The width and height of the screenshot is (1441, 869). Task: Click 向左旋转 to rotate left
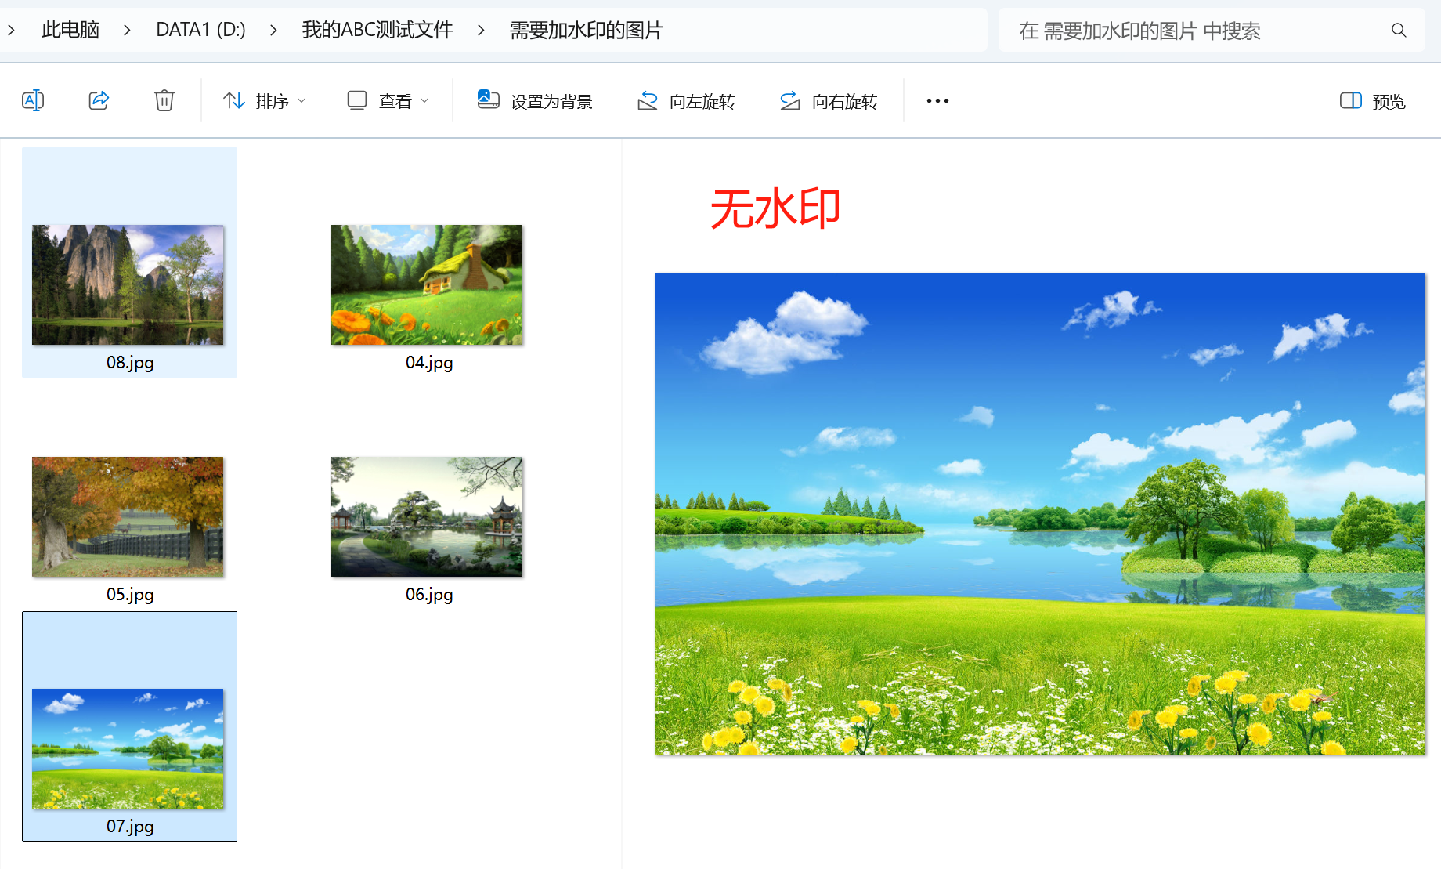pos(686,101)
